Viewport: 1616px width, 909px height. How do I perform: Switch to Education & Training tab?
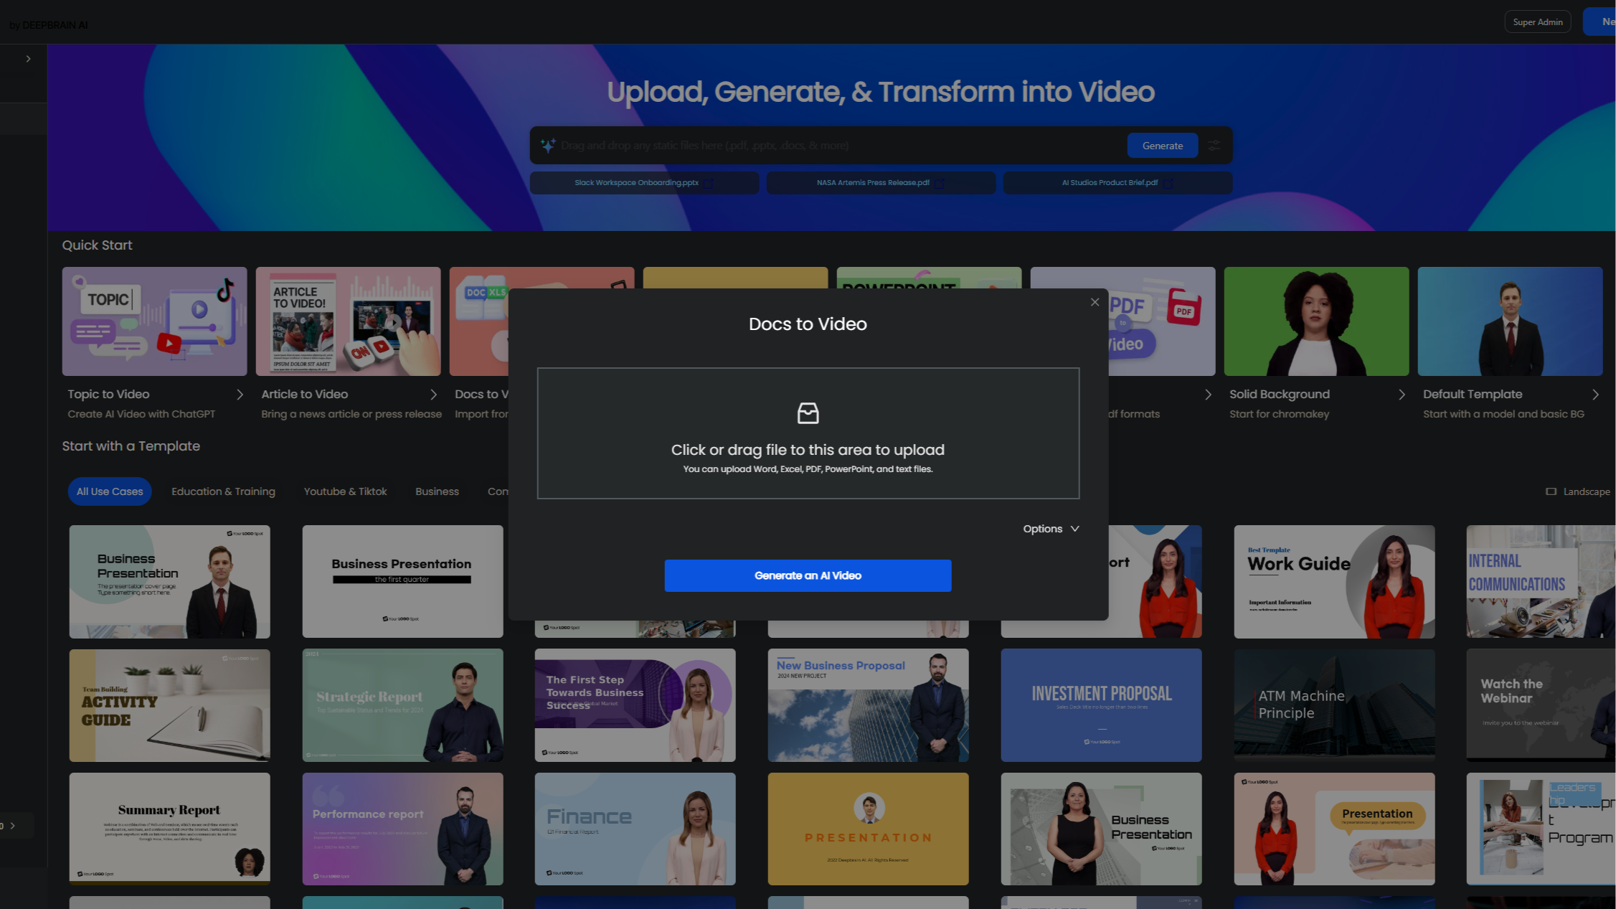pyautogui.click(x=223, y=491)
